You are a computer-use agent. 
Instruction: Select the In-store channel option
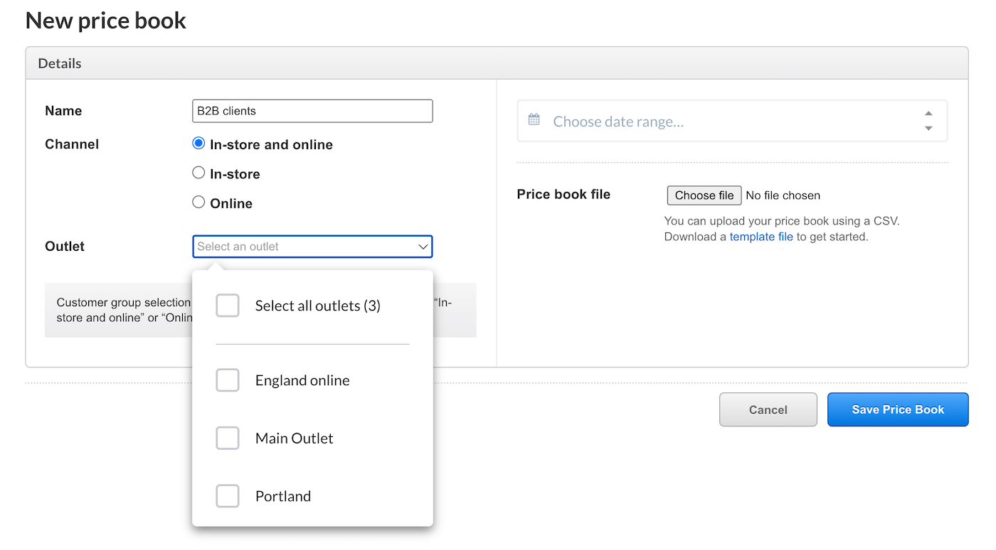[198, 173]
